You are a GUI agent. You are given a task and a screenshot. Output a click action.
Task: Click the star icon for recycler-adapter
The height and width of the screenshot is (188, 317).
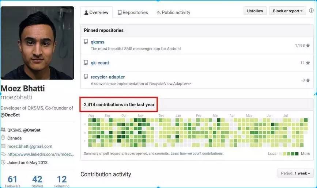pyautogui.click(x=308, y=80)
